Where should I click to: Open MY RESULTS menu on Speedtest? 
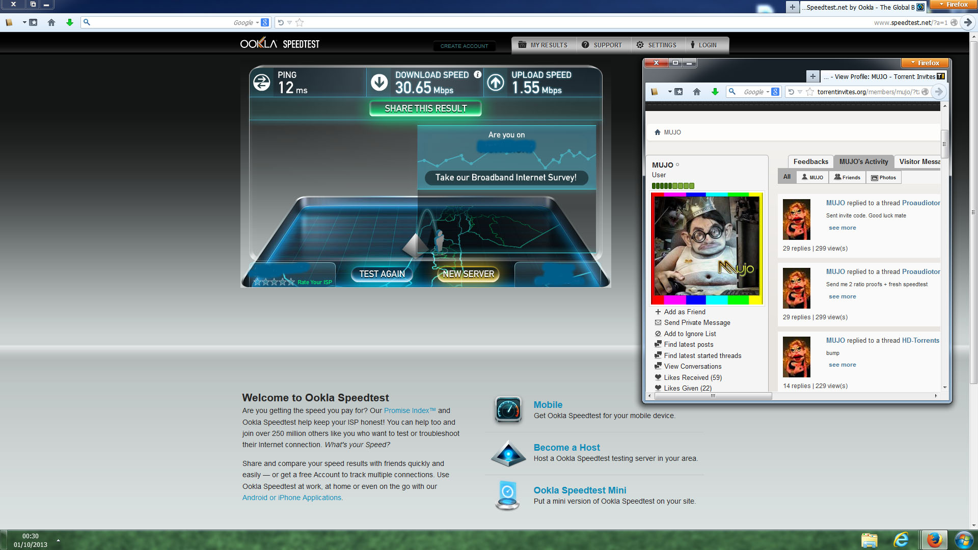544,45
